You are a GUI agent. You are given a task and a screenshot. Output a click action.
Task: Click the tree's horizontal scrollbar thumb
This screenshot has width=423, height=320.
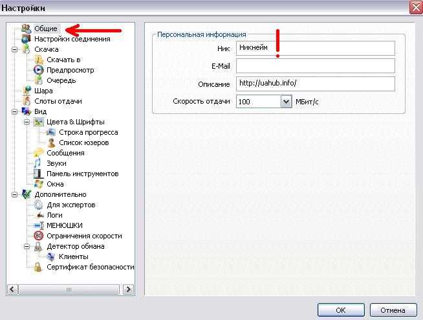click(69, 290)
